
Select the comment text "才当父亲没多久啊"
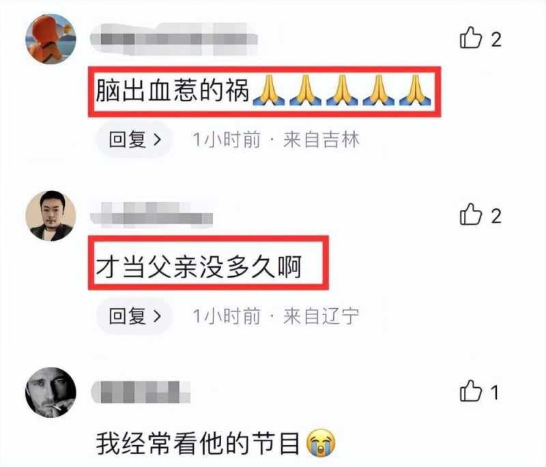click(199, 267)
